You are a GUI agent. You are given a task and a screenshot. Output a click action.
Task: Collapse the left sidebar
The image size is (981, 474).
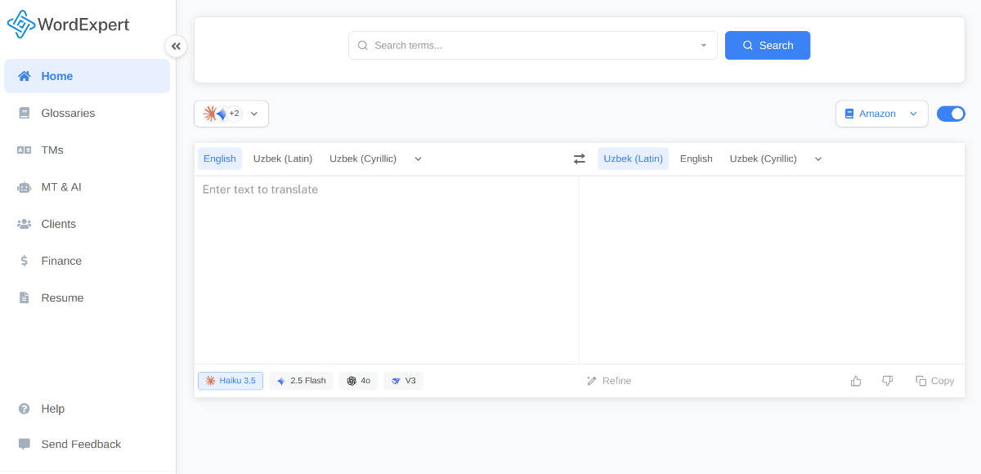pyautogui.click(x=176, y=47)
